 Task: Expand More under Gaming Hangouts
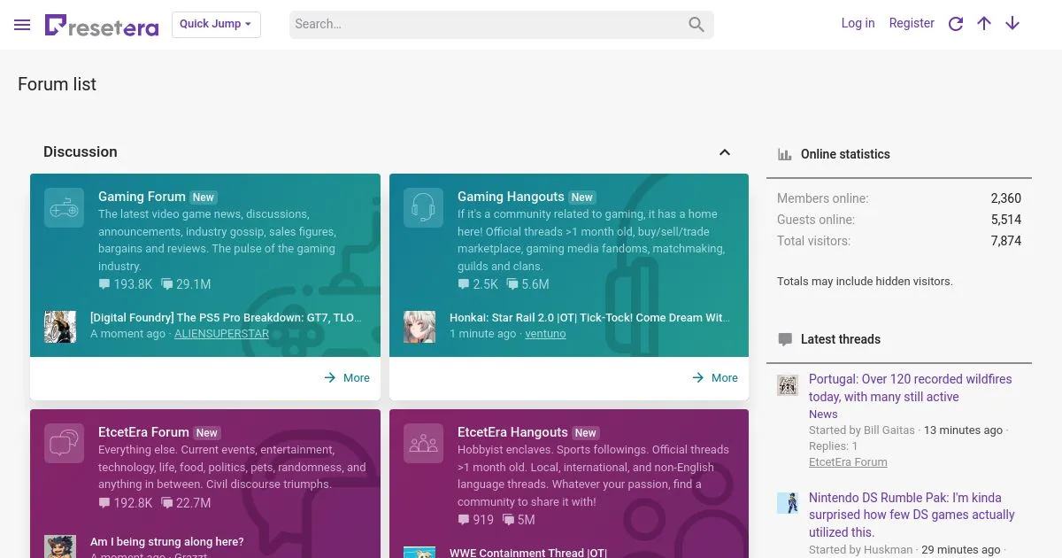click(x=715, y=377)
